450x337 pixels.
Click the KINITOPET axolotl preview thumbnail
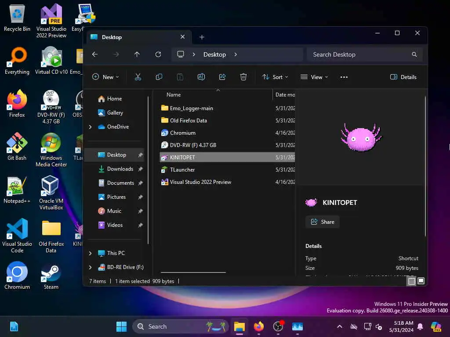(x=361, y=138)
